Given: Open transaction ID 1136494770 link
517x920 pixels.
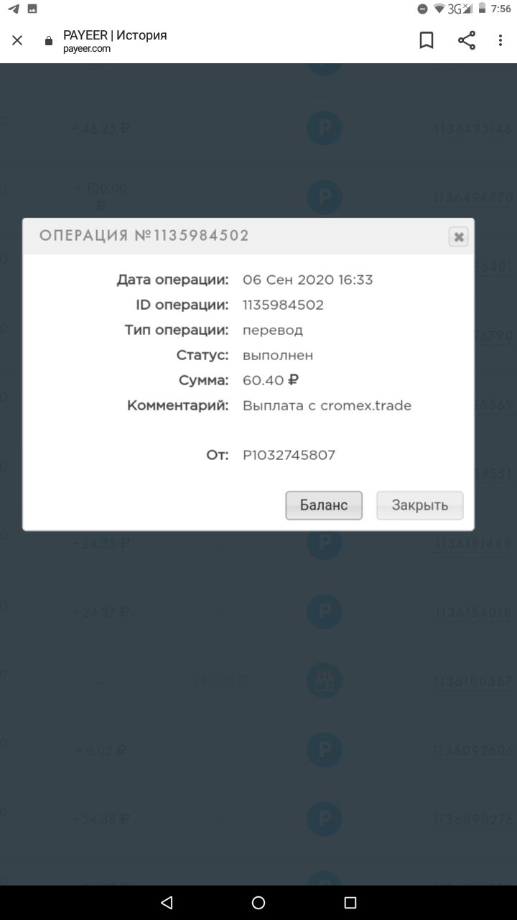Looking at the screenshot, I should coord(473,198).
